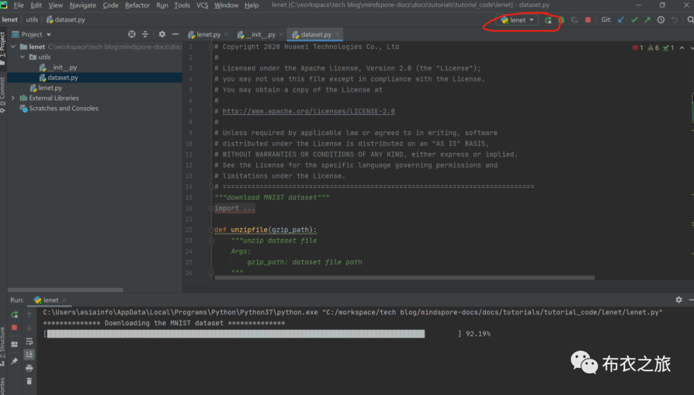The width and height of the screenshot is (694, 395).
Task: Select lenet.py in the project tree
Action: coord(46,88)
